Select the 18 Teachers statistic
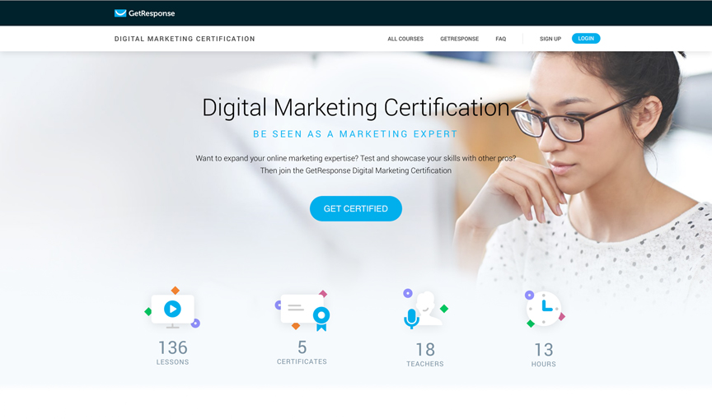This screenshot has width=712, height=419. click(425, 354)
